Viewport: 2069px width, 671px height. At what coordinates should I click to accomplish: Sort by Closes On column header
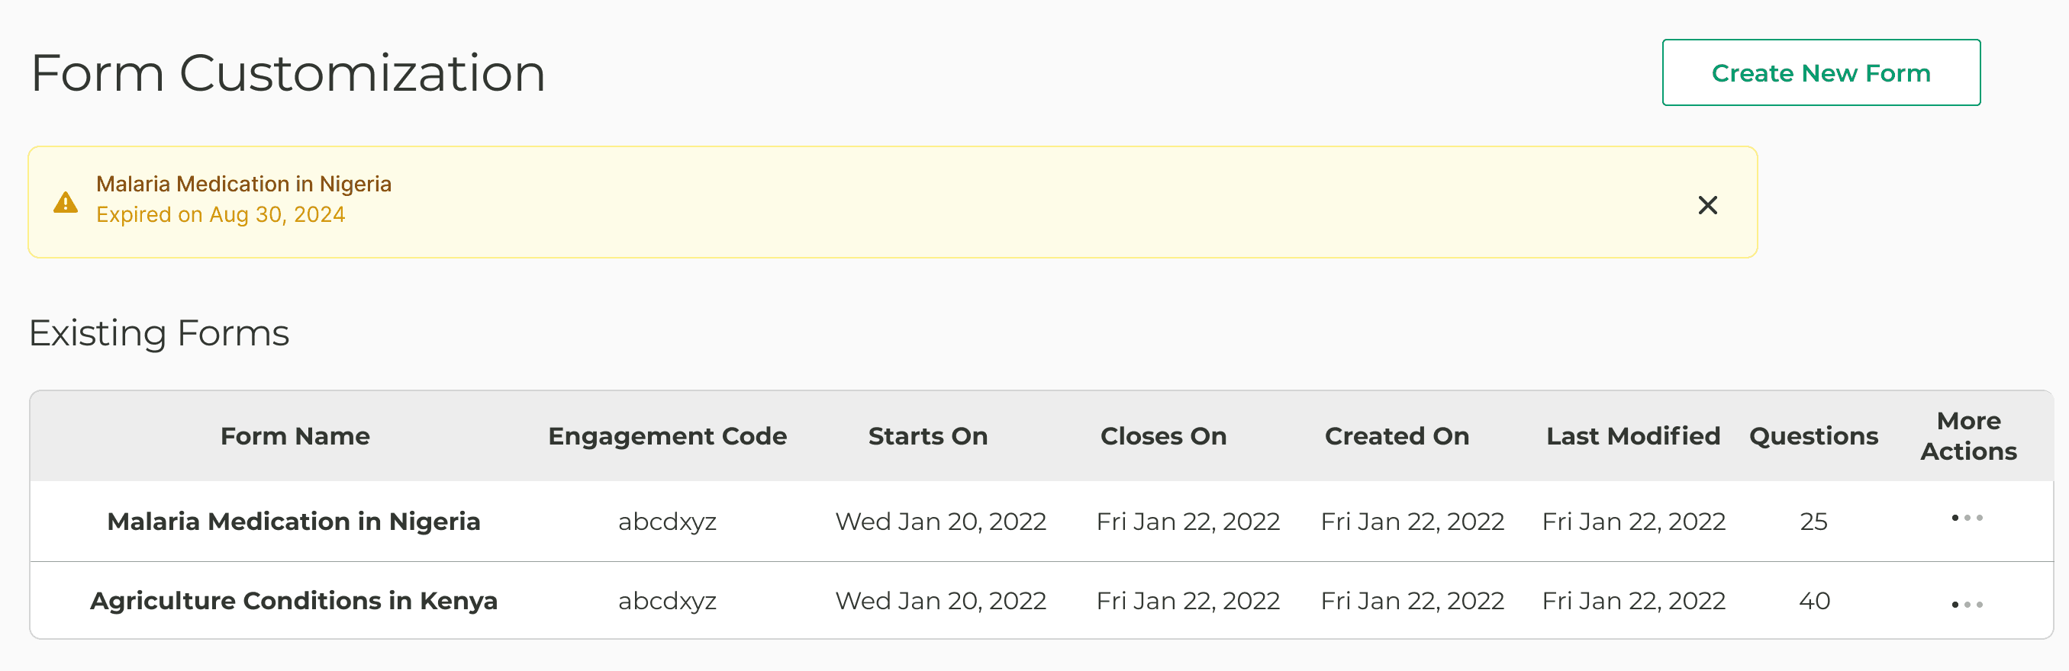1163,436
